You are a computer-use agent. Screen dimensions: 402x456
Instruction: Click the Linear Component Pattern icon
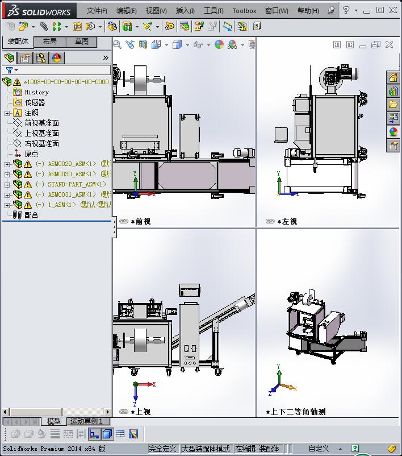[x=57, y=27]
